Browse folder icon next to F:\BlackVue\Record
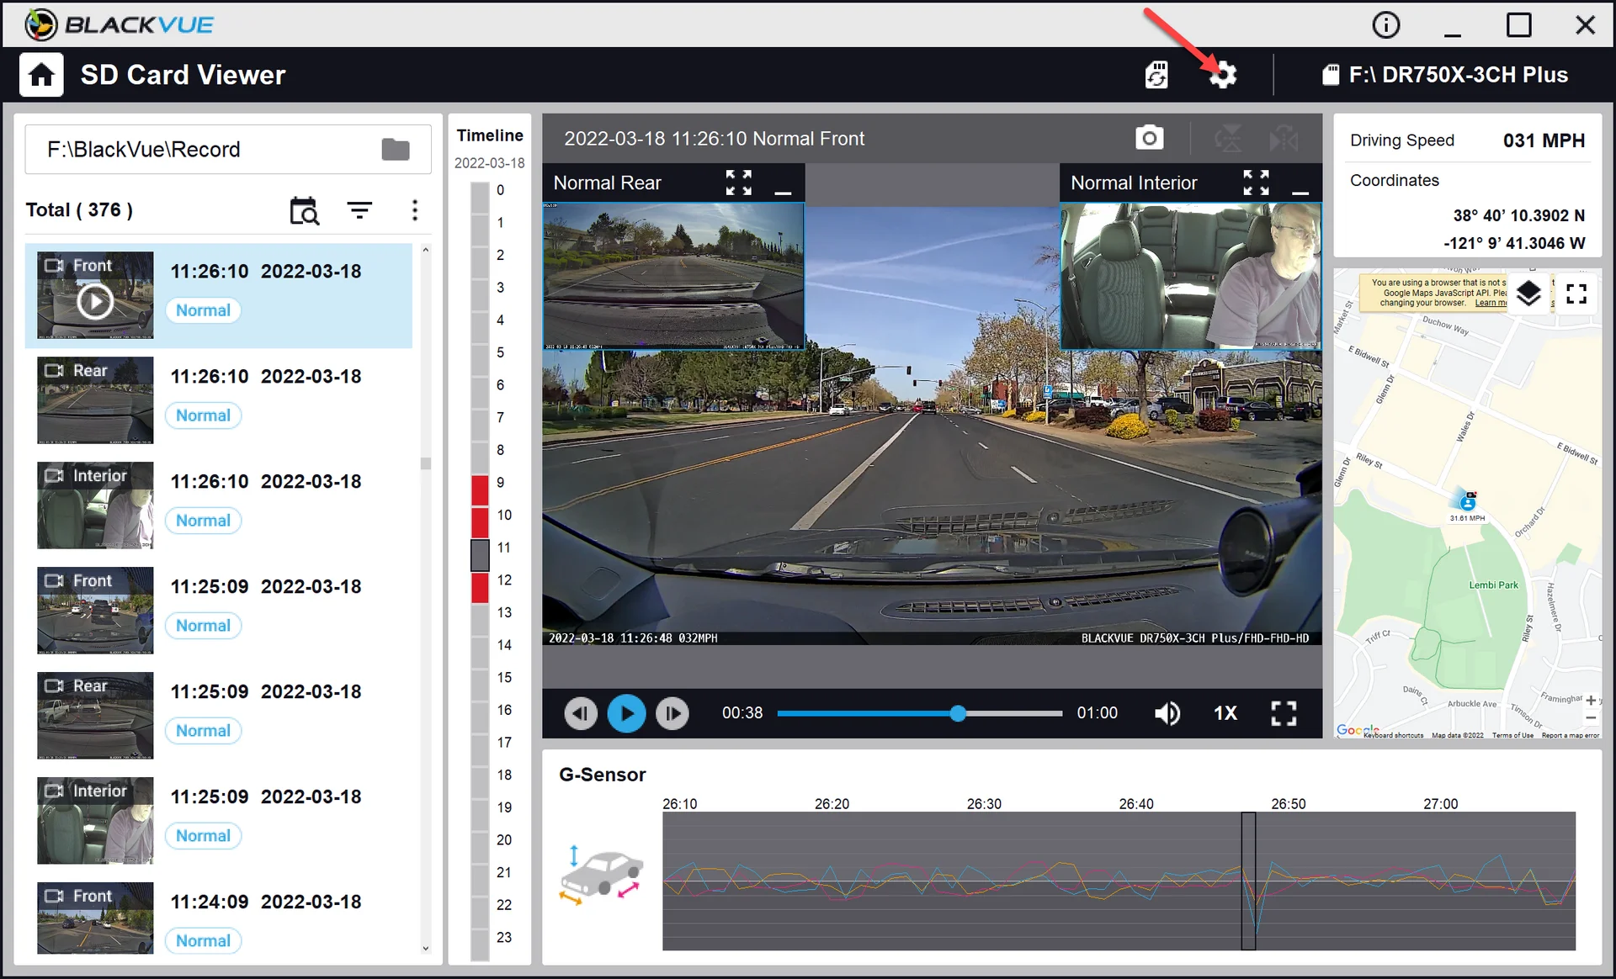Viewport: 1616px width, 979px height. (x=395, y=150)
